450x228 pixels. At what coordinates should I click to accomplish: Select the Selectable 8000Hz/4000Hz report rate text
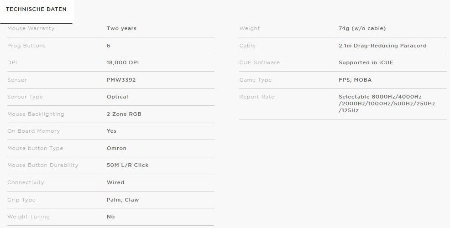point(380,97)
